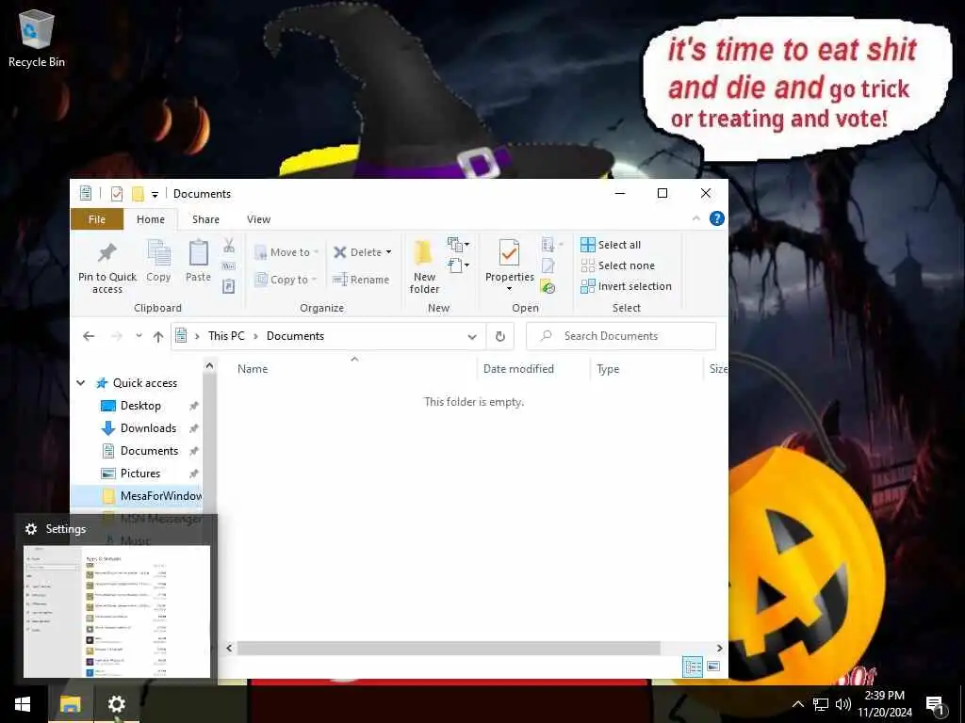The height and width of the screenshot is (723, 965).
Task: Switch to the Share ribbon tab
Action: (x=205, y=219)
